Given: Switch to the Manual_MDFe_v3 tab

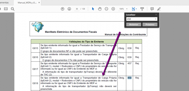Looking at the screenshot, I should pos(27,3).
